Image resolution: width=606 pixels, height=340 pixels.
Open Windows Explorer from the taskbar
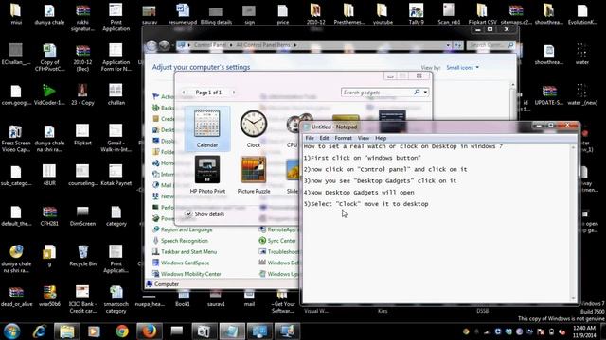[67, 331]
